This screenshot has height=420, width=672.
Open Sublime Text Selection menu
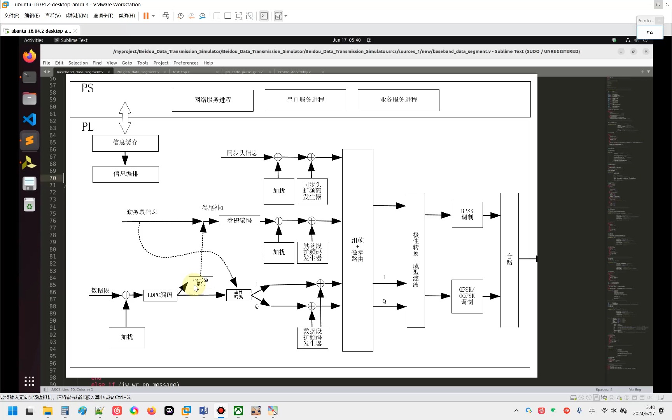coord(78,63)
